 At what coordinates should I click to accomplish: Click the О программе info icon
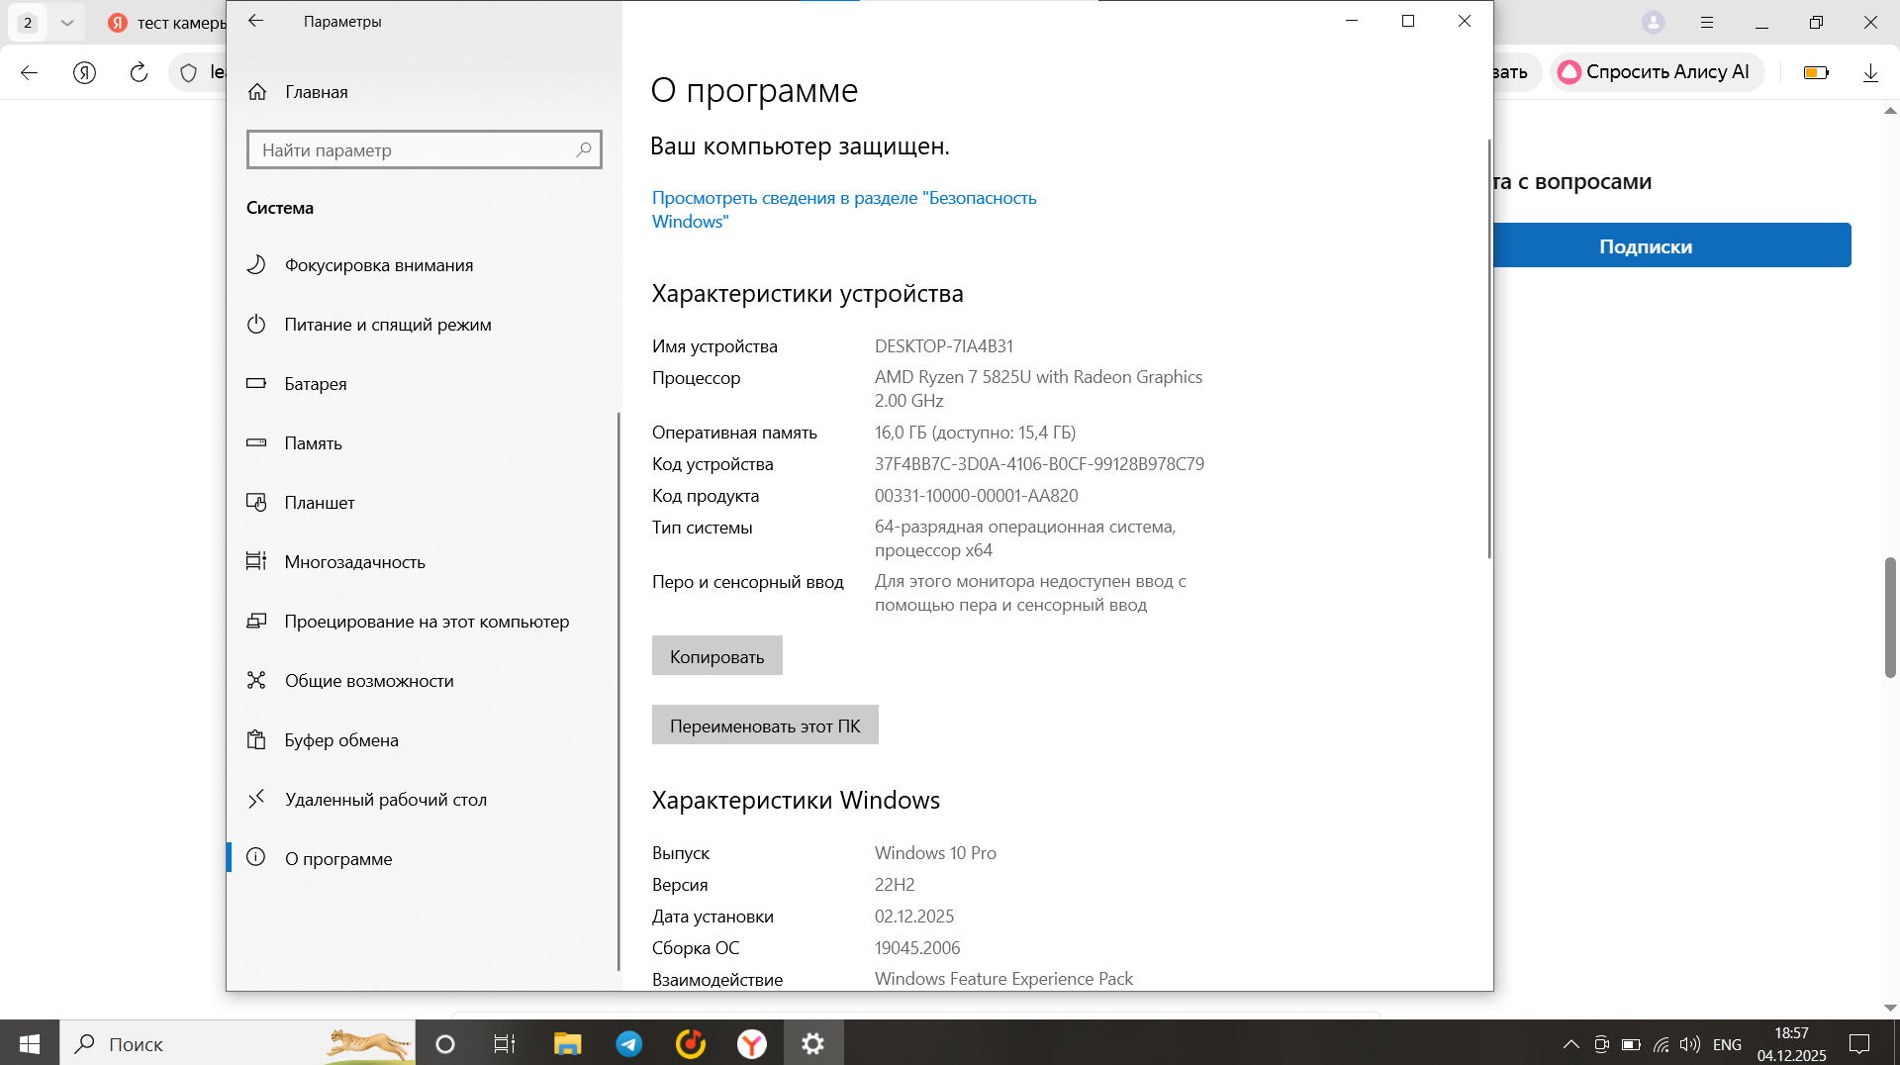[256, 858]
